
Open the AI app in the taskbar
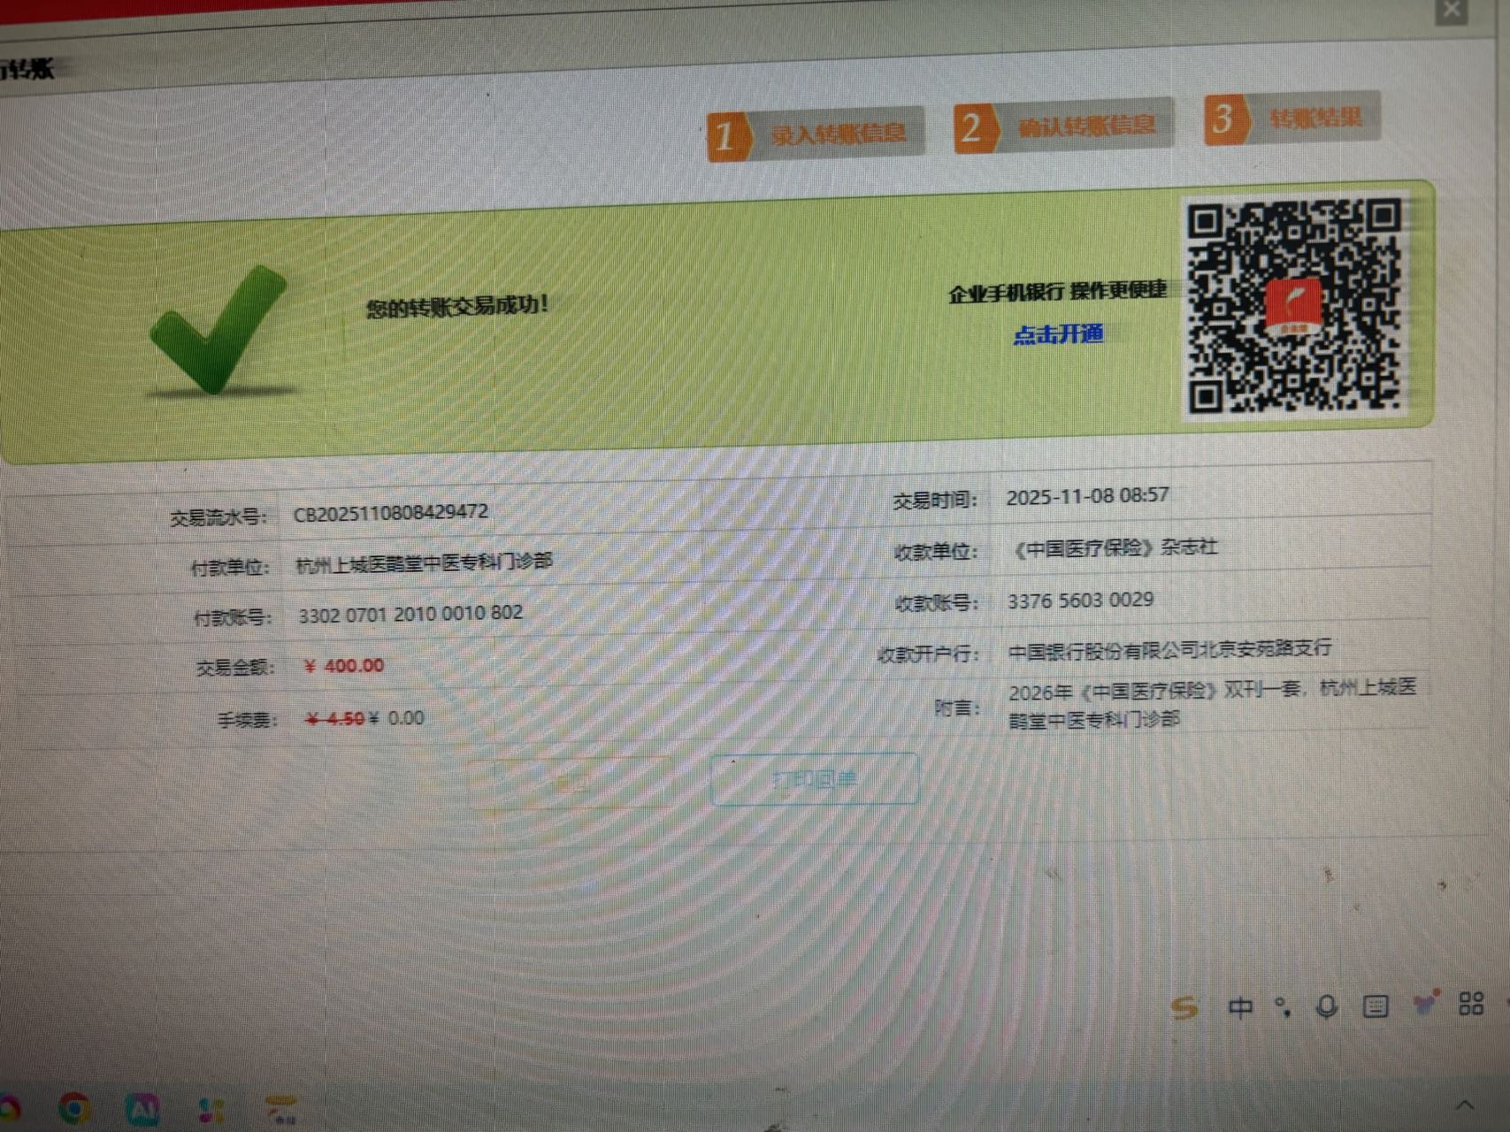click(x=142, y=1108)
